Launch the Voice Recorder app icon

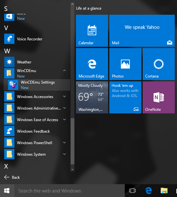click(9, 39)
